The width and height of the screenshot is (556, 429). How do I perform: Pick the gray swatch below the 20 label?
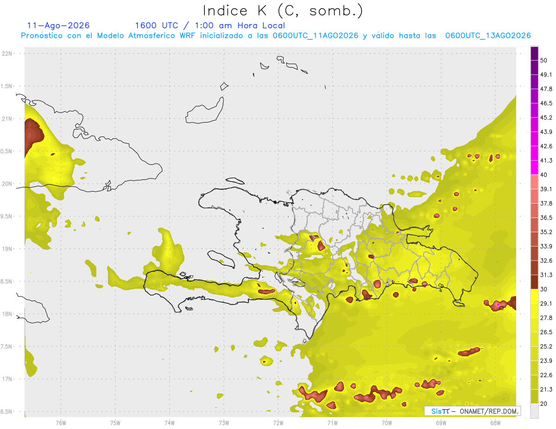click(534, 411)
